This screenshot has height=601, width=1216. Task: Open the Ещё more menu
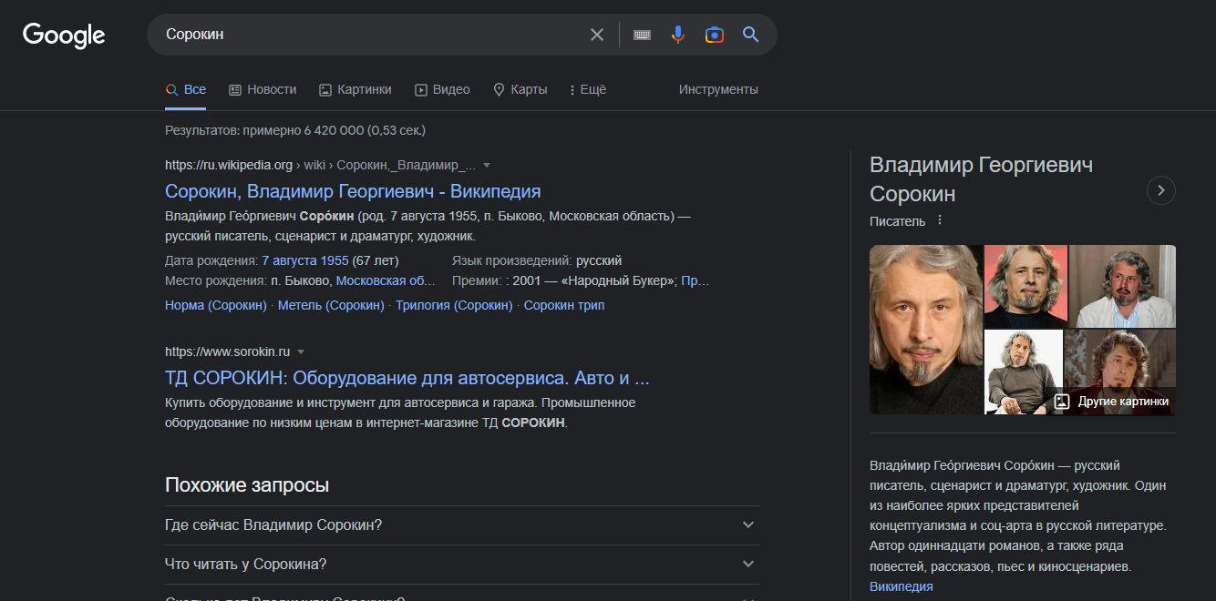587,89
